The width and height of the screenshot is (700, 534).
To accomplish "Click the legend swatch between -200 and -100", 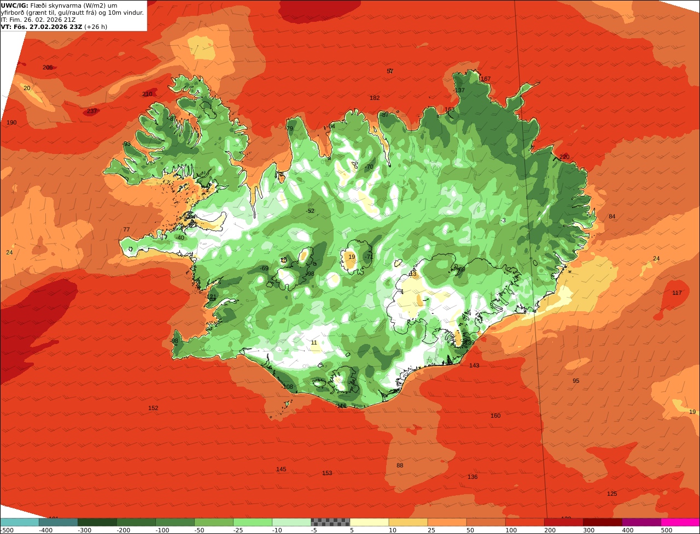I will pos(136,522).
